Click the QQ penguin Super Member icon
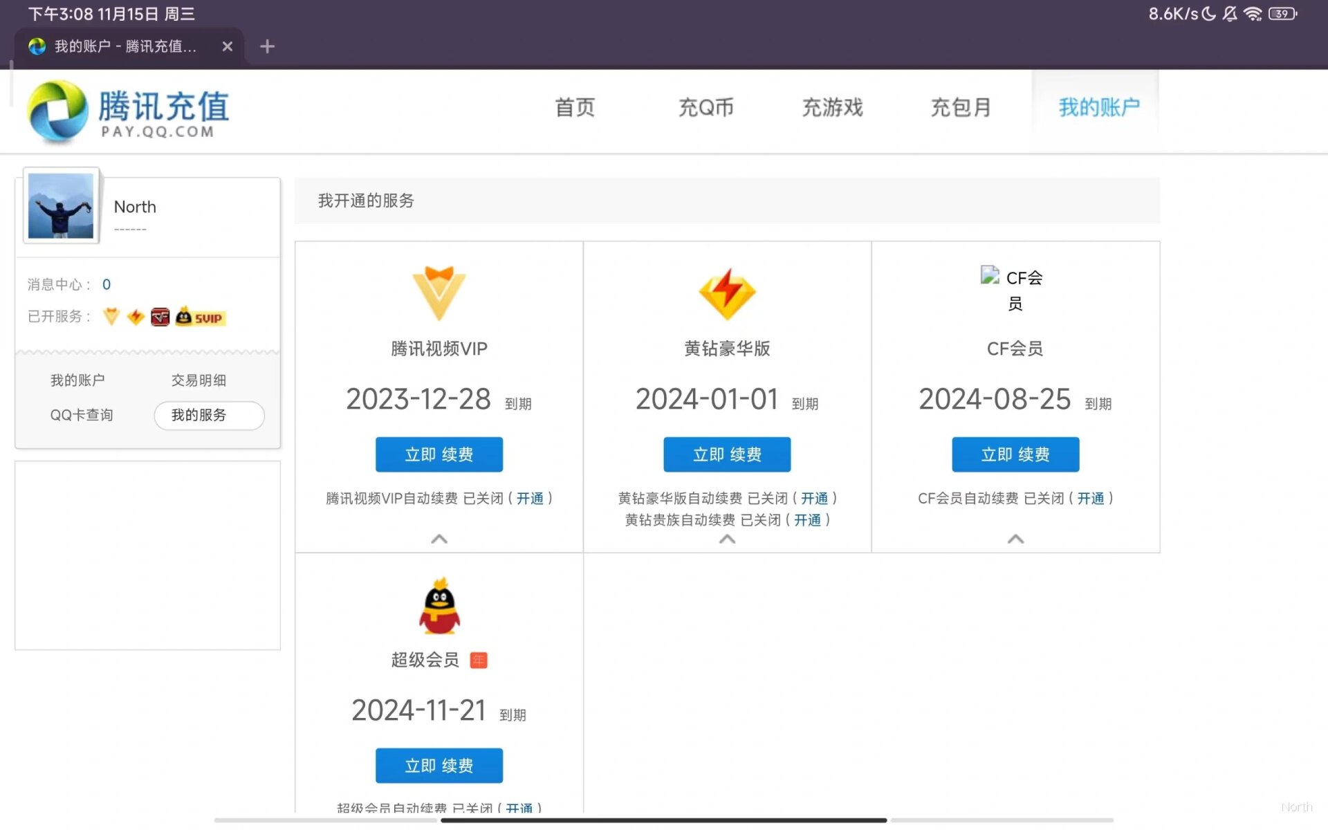 click(439, 606)
